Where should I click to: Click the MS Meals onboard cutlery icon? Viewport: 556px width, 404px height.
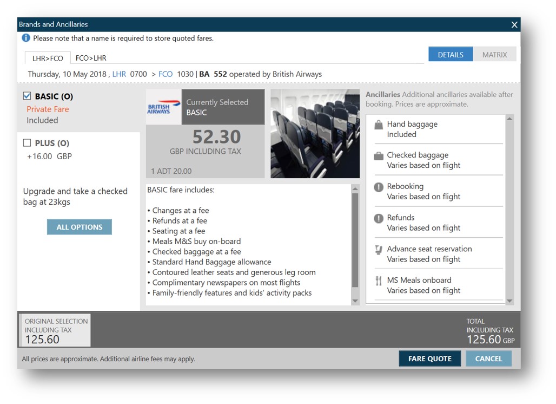tap(379, 281)
